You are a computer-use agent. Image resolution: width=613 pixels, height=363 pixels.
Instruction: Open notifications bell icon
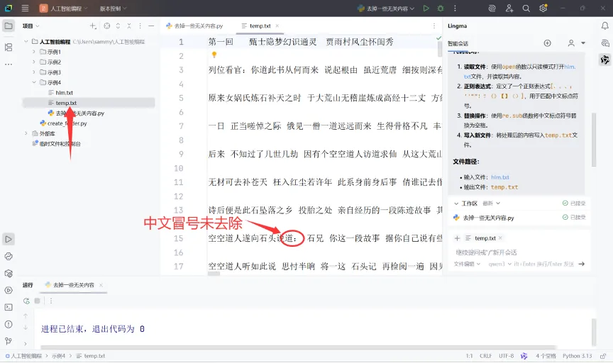pos(604,26)
